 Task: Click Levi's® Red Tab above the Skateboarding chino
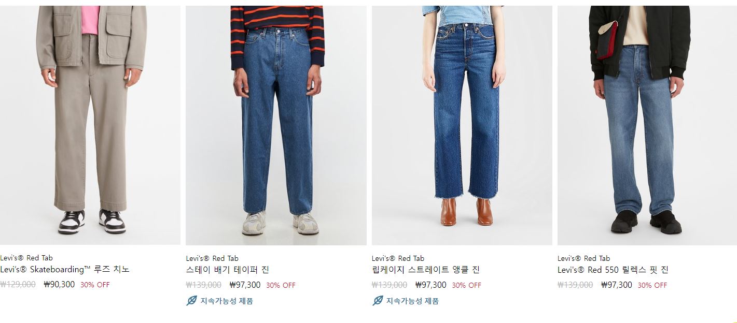tap(26, 258)
